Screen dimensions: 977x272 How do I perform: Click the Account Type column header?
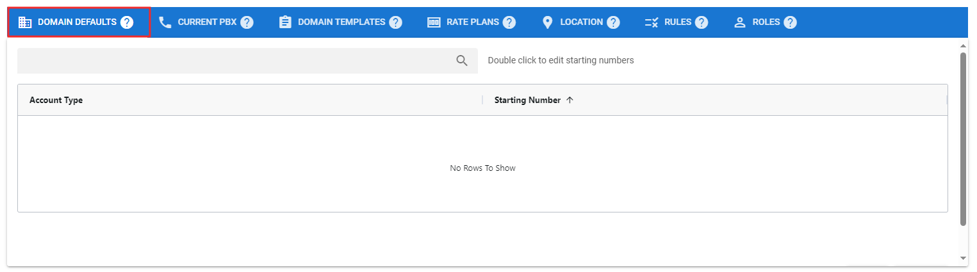56,100
